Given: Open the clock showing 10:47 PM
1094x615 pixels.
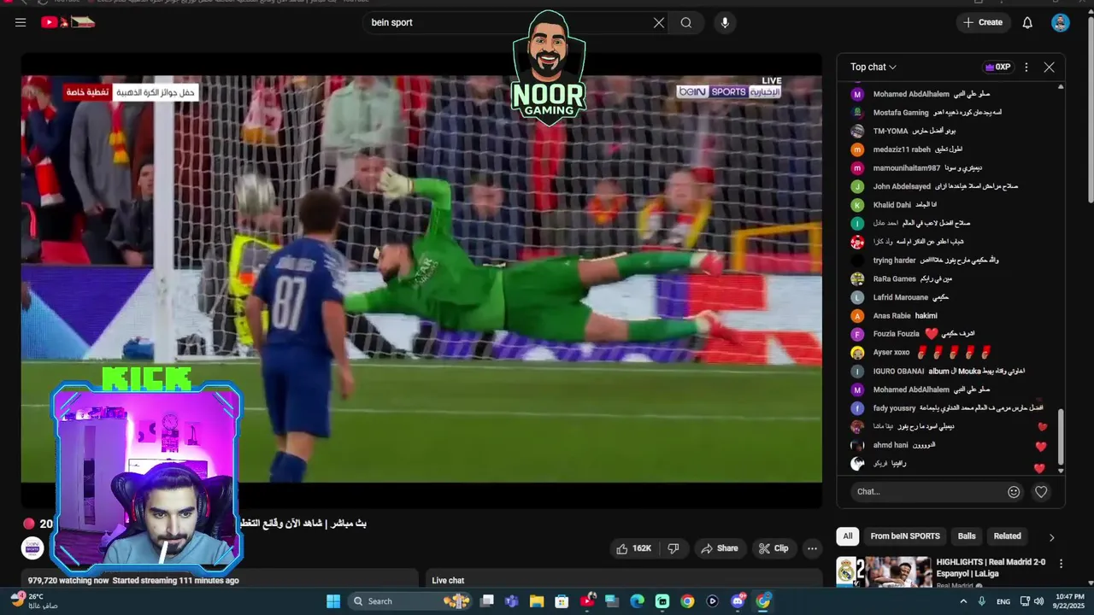Looking at the screenshot, I should [1069, 601].
